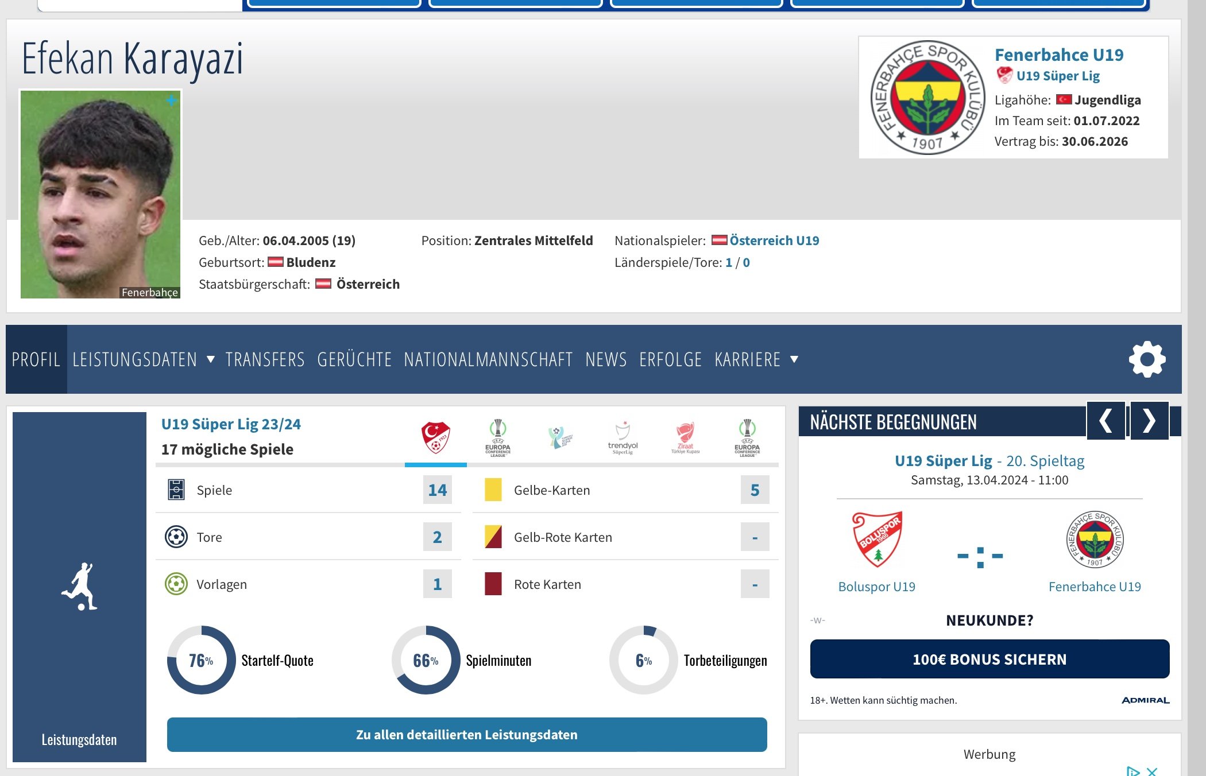
Task: Click national team goals 0 link
Action: [746, 262]
